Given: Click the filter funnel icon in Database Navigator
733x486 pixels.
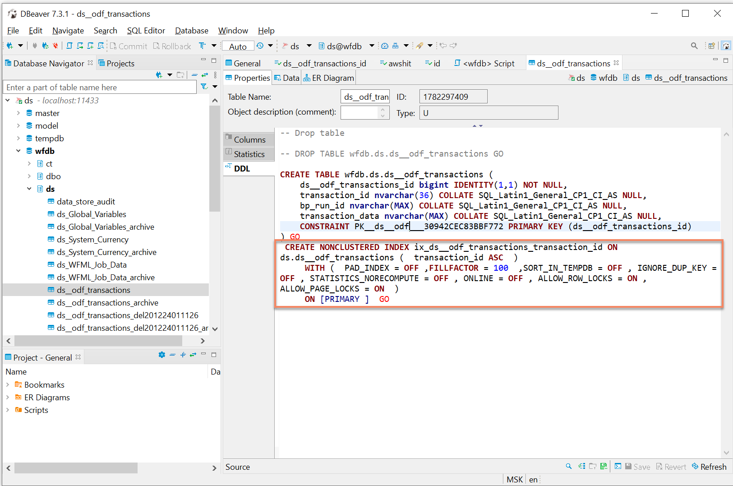Looking at the screenshot, I should 204,87.
